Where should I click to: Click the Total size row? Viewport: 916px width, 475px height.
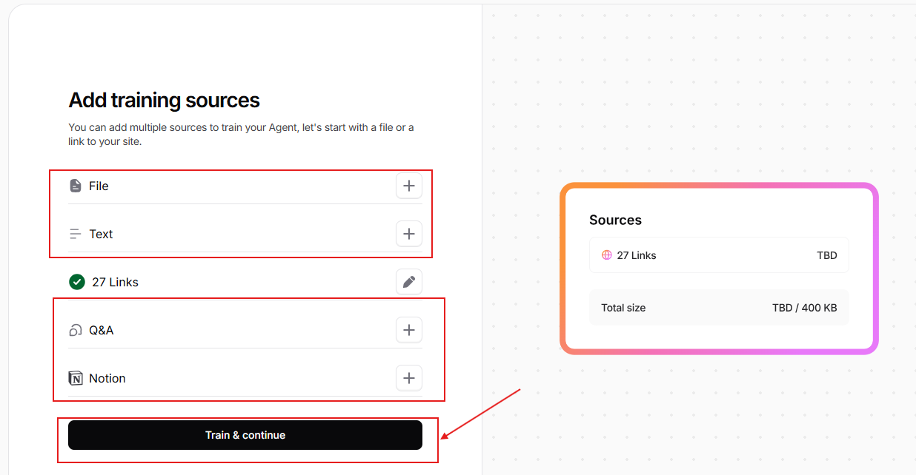[x=718, y=307]
